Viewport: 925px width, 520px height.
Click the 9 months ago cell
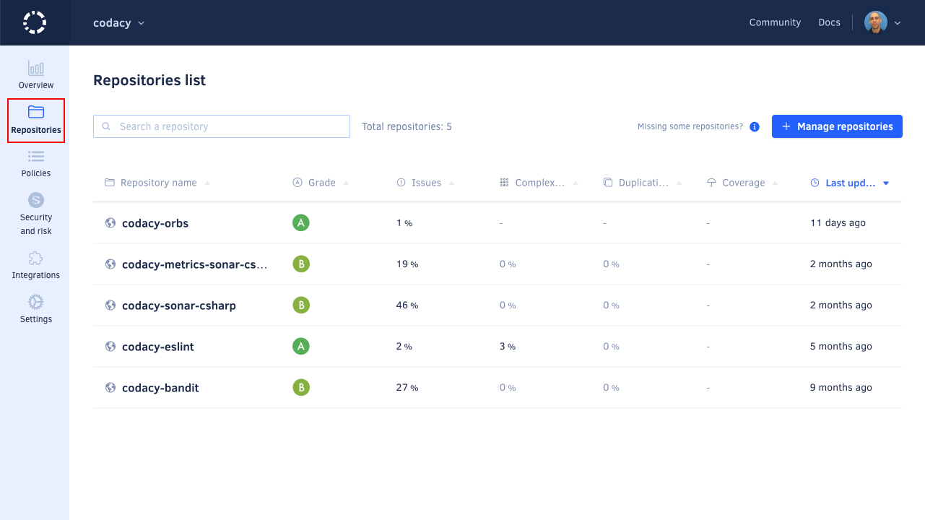pos(841,388)
